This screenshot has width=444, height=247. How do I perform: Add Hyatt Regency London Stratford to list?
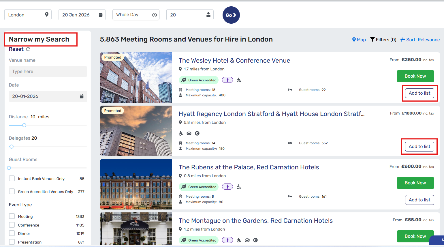[419, 147]
